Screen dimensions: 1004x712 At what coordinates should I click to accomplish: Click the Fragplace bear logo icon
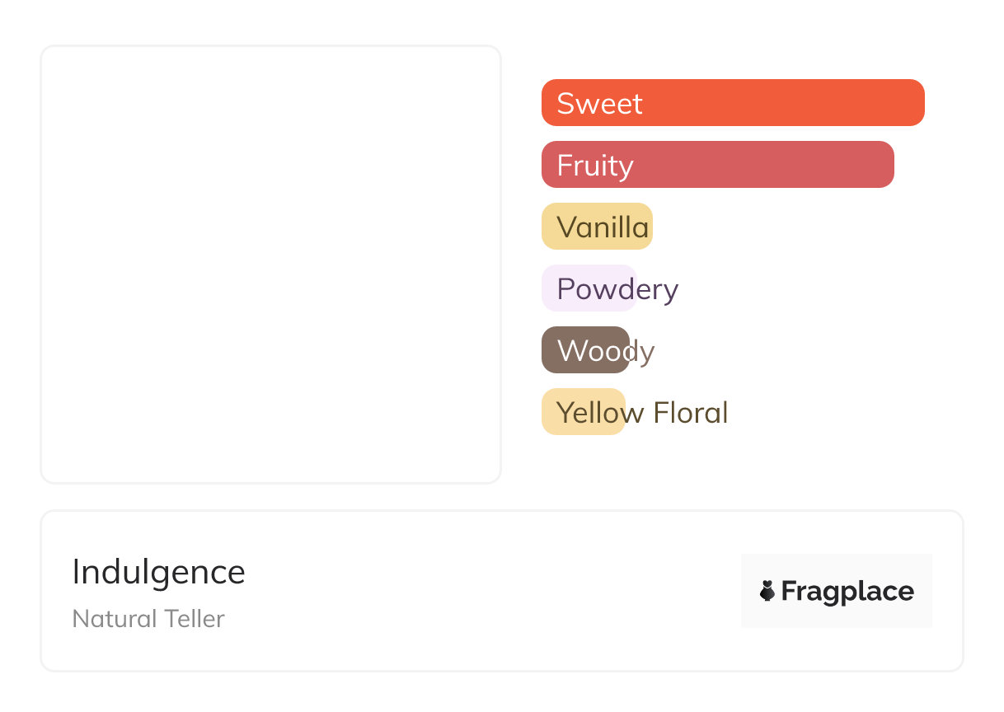[x=767, y=591]
